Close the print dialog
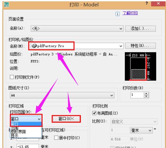Image resolution: width=166 pixels, height=148 pixels. pos(158,4)
